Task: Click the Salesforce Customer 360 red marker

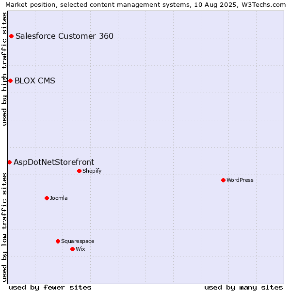Action: pyautogui.click(x=11, y=36)
